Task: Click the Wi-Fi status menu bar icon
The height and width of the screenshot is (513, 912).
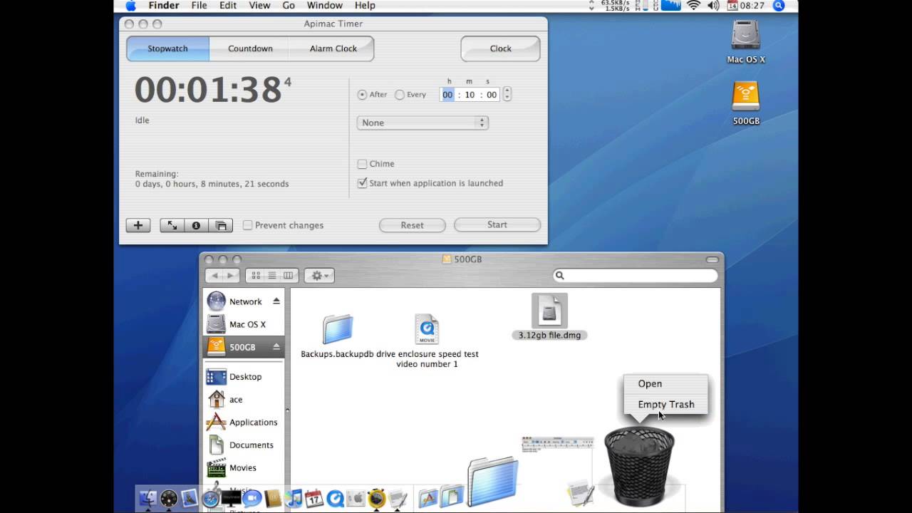Action: (694, 6)
